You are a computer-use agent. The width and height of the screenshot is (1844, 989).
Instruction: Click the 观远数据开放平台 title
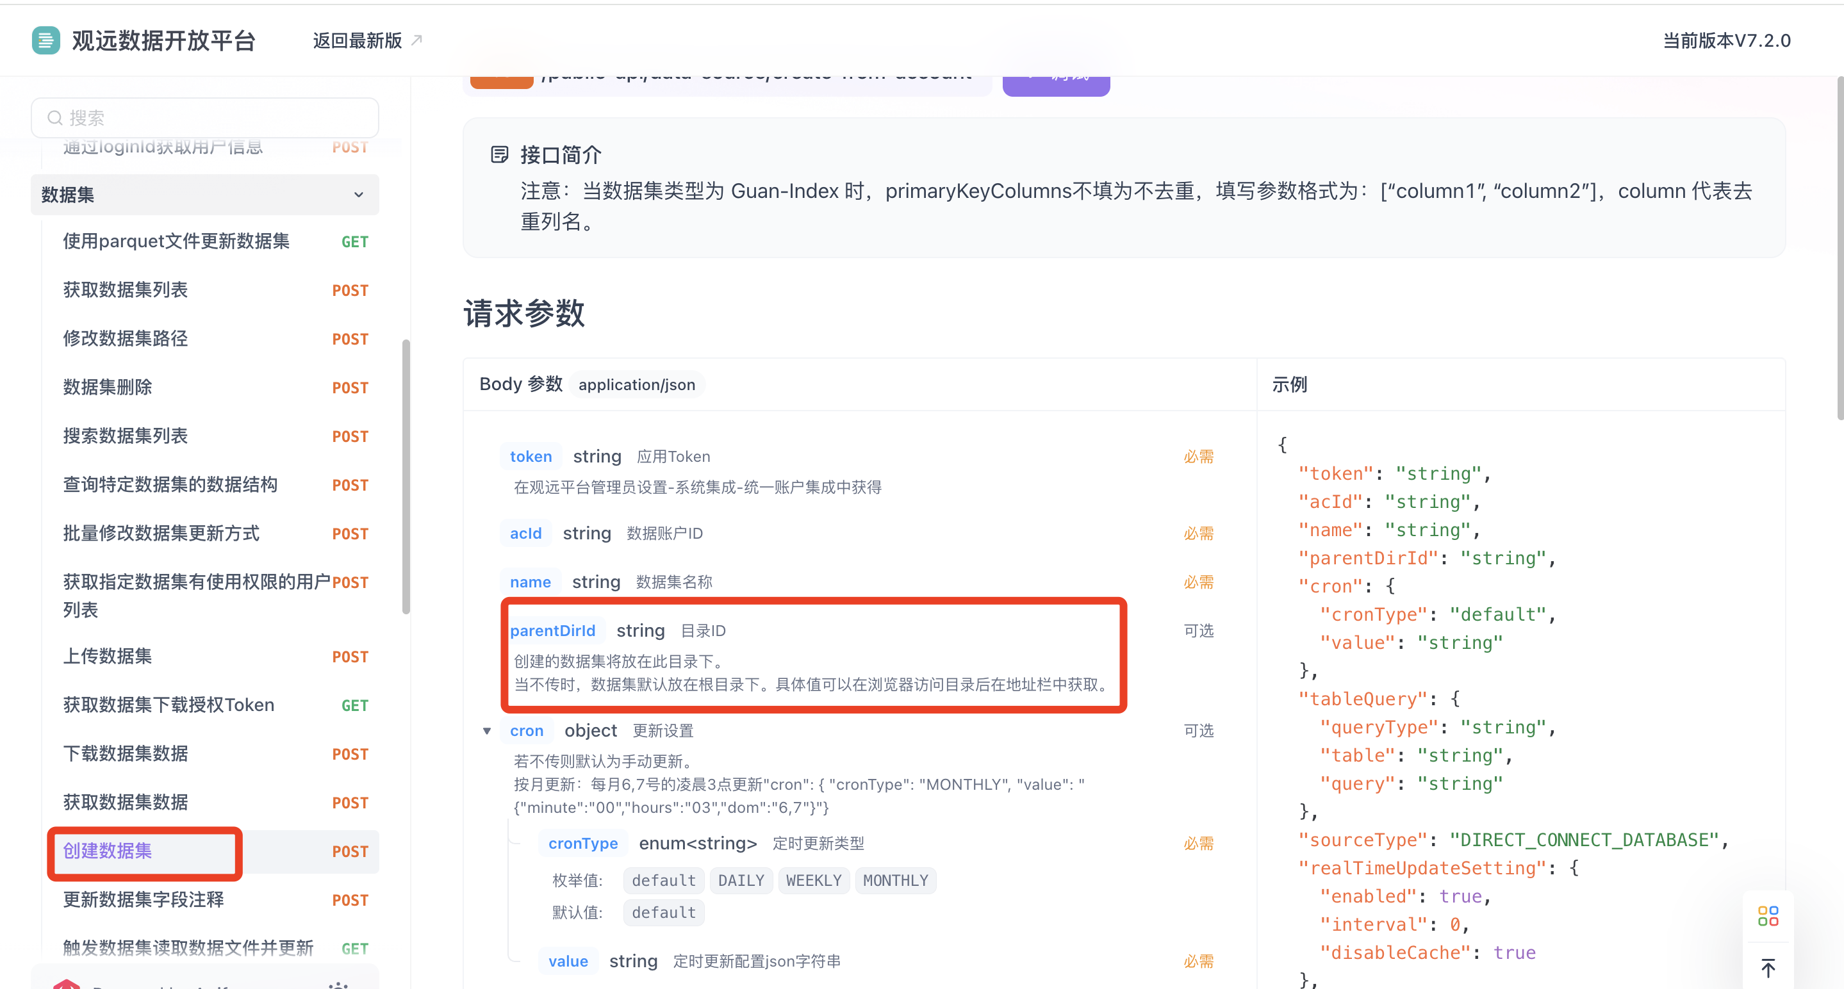(163, 40)
